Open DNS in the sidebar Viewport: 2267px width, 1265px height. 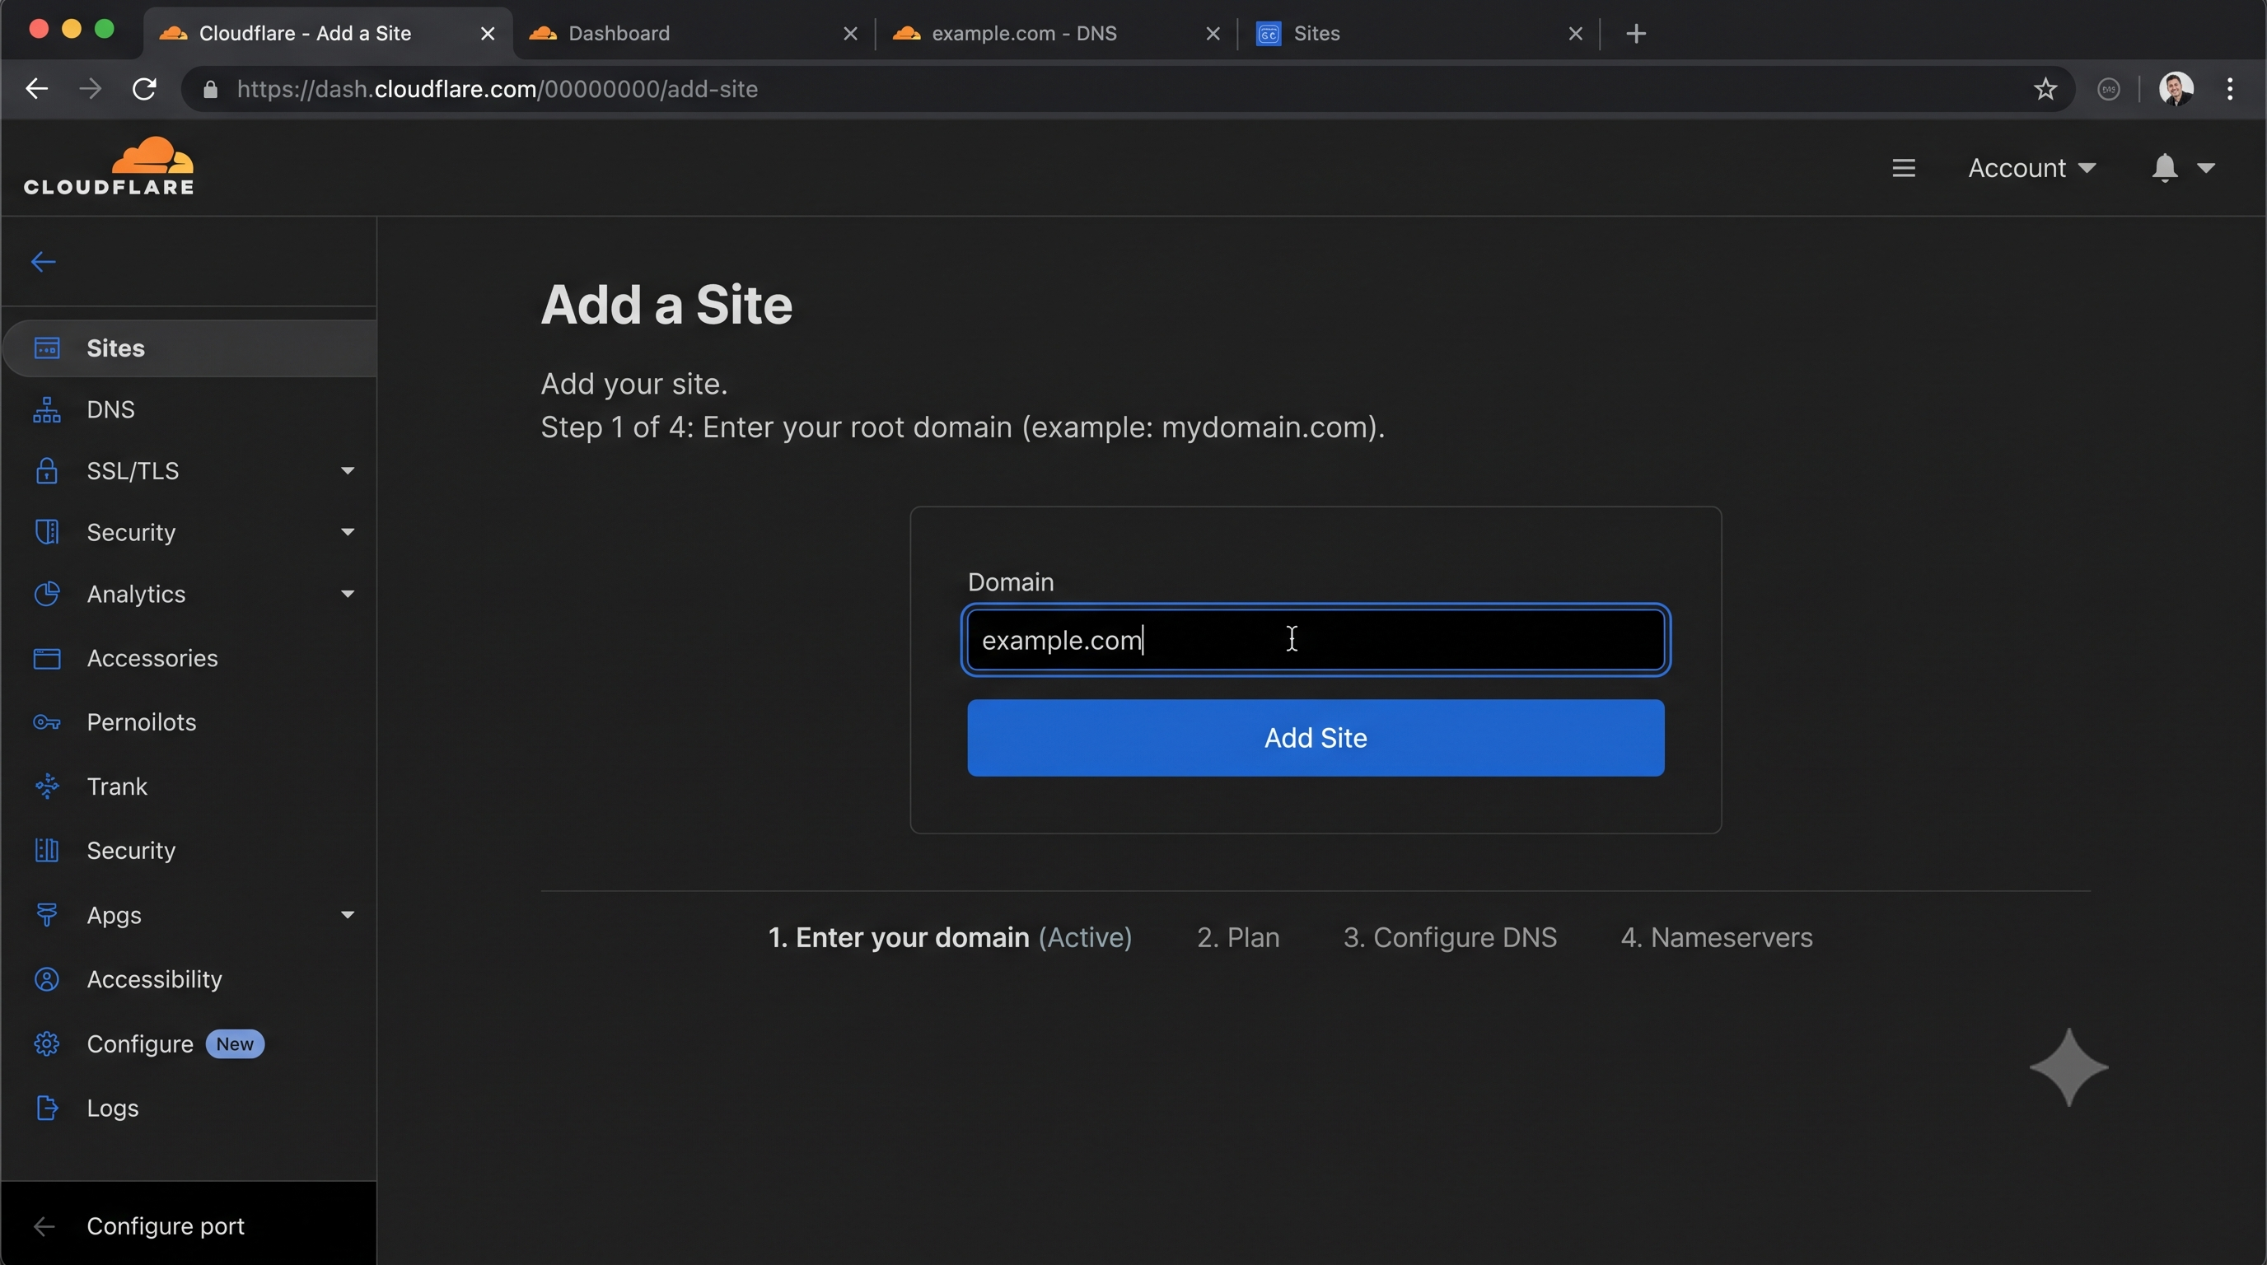coord(189,410)
